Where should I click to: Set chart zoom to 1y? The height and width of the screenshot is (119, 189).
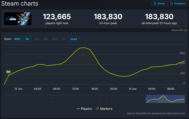point(64,39)
